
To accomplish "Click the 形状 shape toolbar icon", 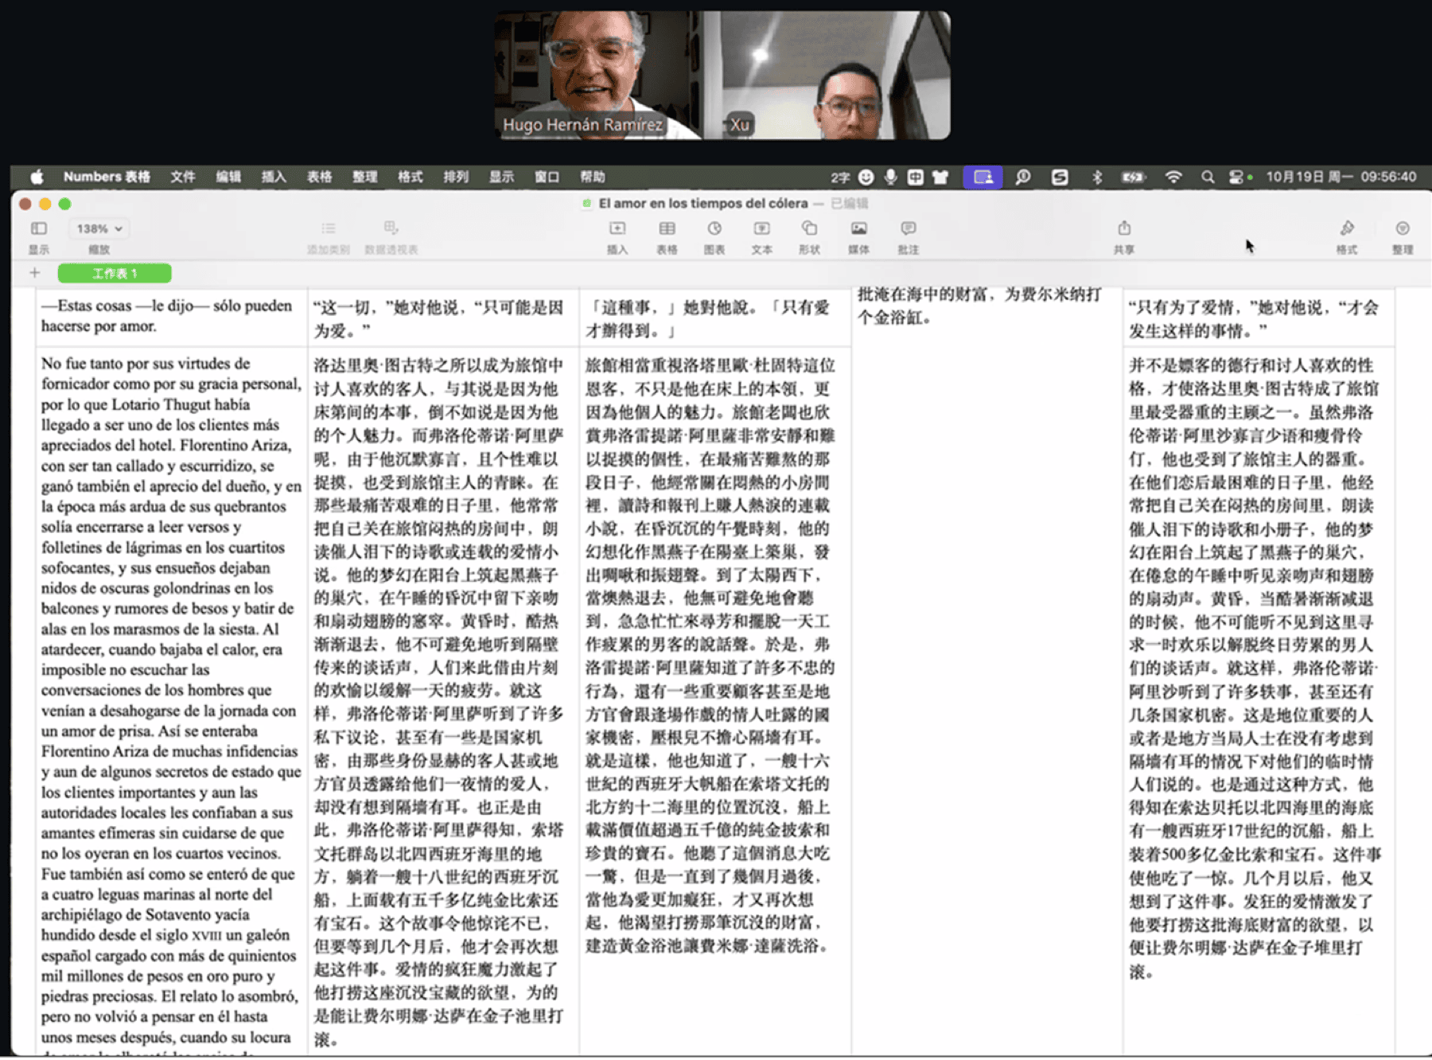I will [809, 229].
